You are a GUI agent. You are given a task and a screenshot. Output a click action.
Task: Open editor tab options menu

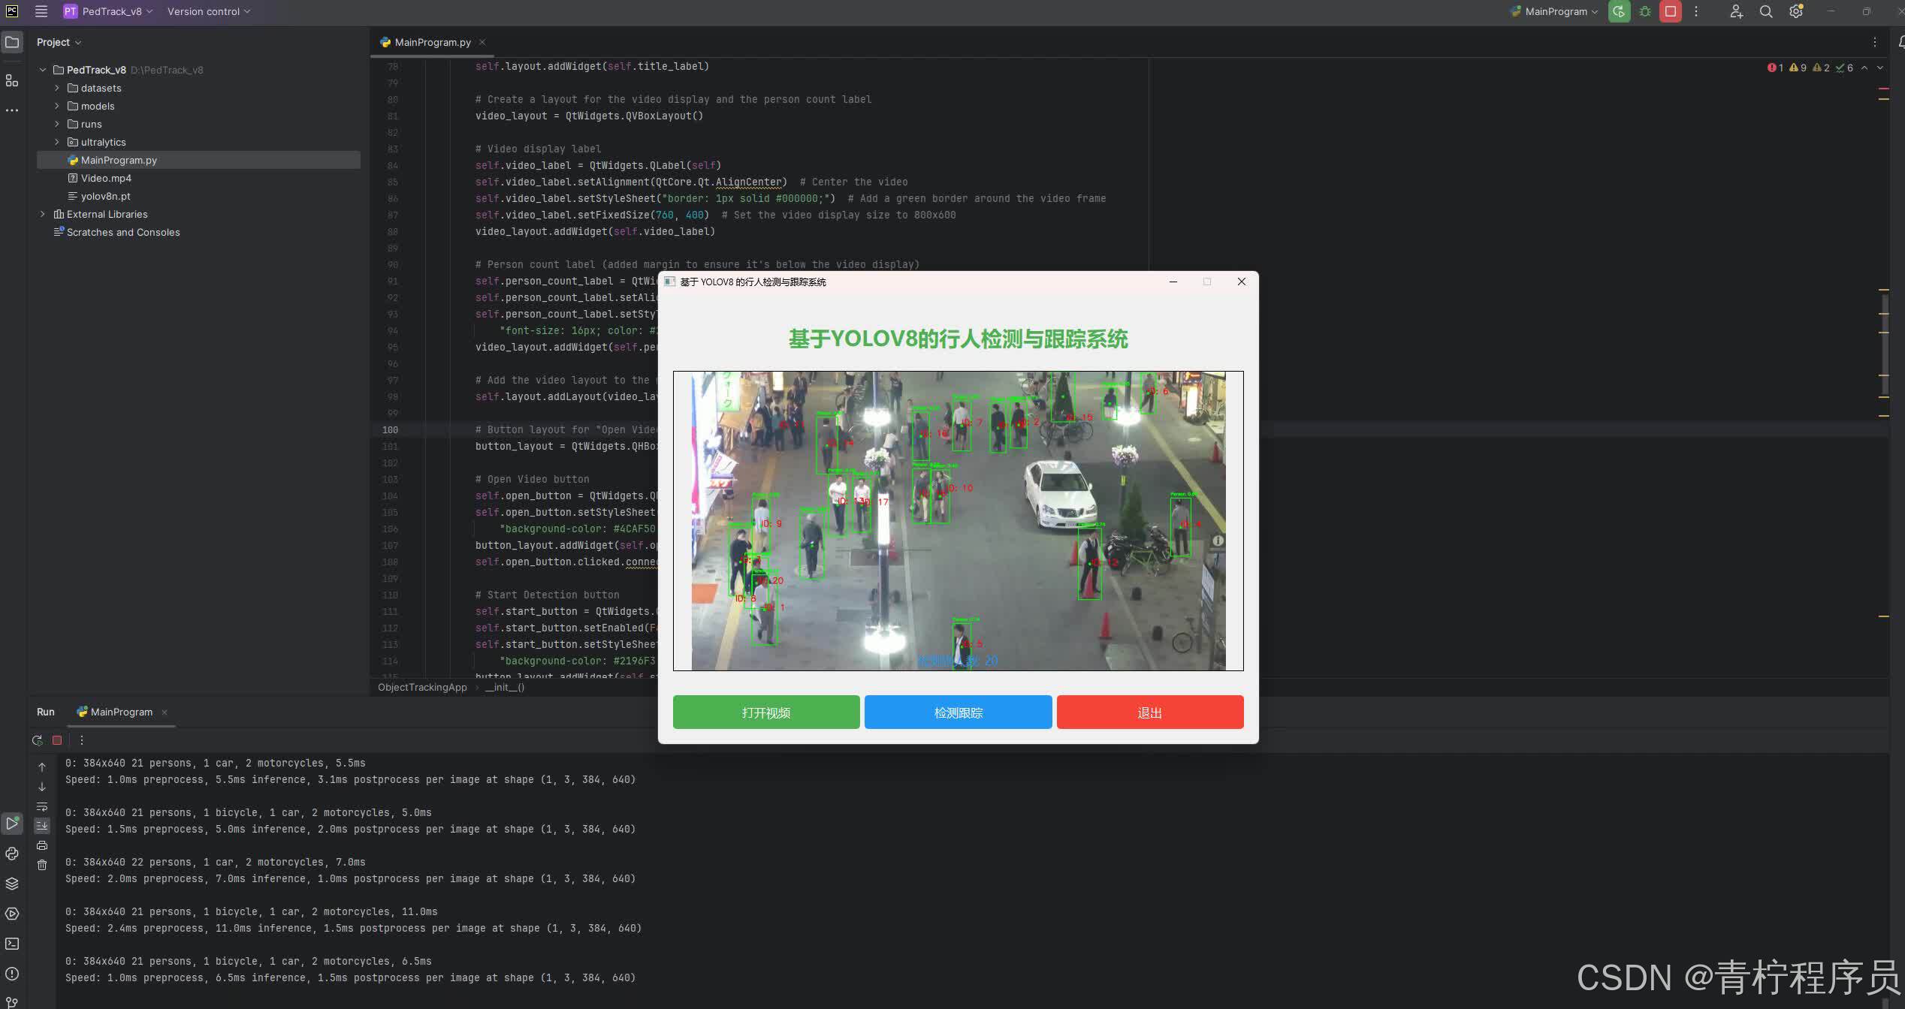1874,42
